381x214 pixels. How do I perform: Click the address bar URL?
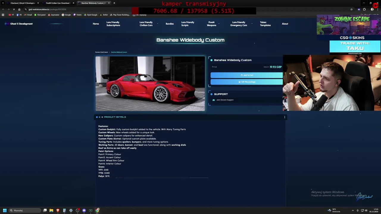pyautogui.click(x=47, y=9)
